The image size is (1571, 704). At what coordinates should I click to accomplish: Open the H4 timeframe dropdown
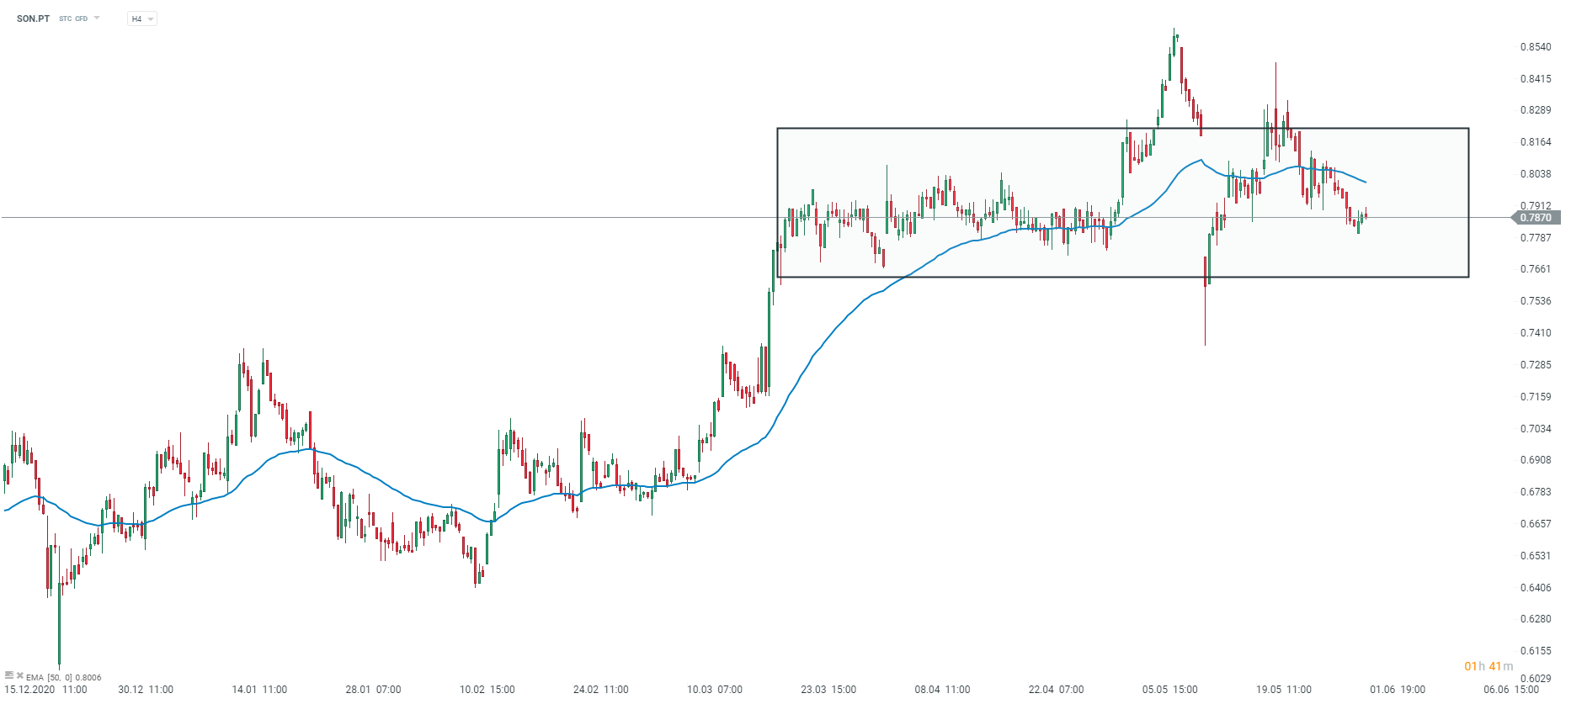(x=141, y=19)
